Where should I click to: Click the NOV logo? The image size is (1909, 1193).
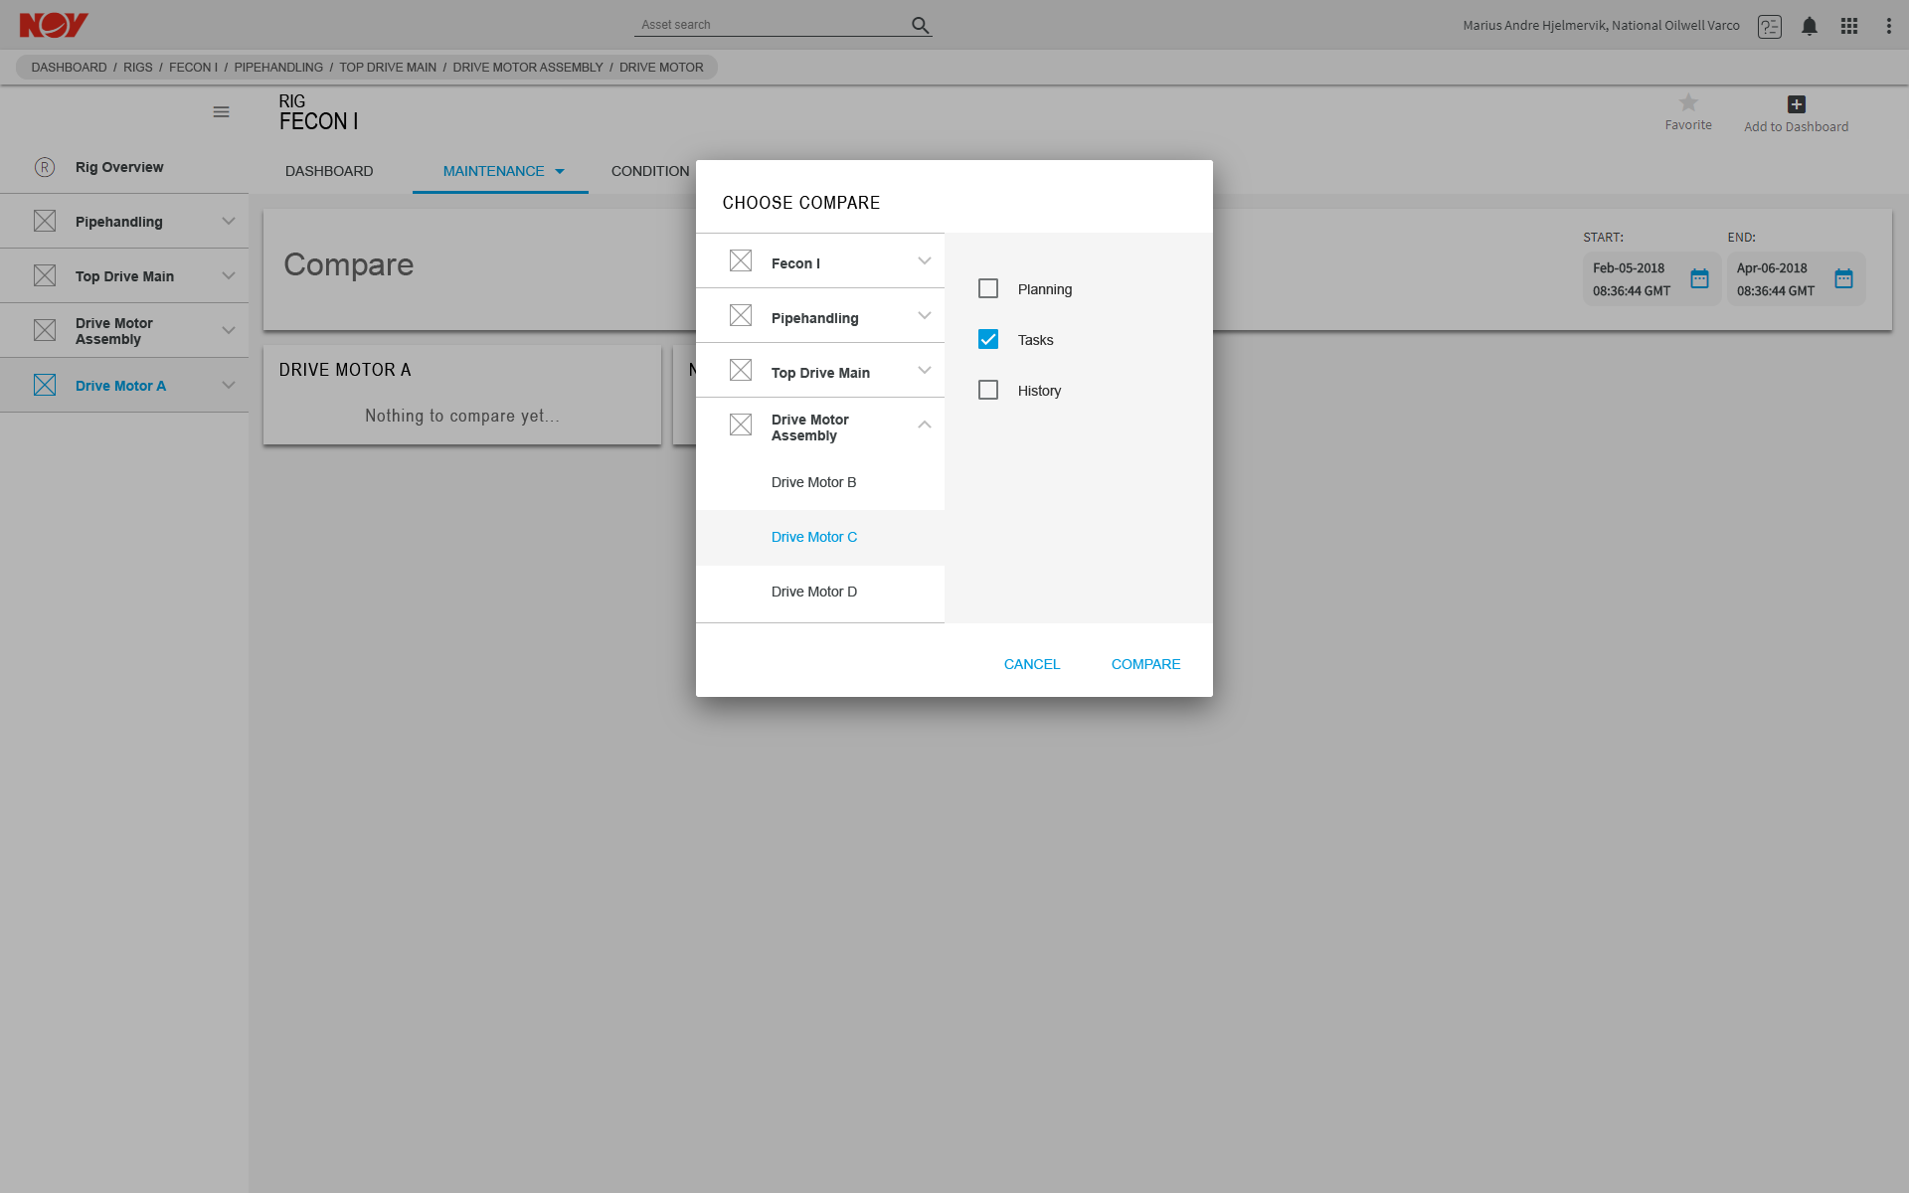click(54, 25)
